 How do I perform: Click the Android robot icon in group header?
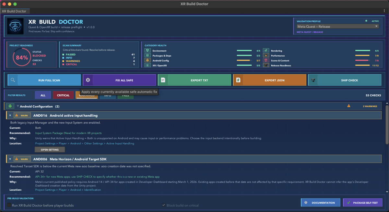tap(10, 106)
